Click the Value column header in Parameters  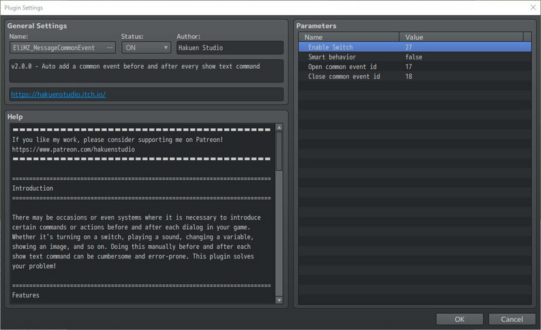461,37
